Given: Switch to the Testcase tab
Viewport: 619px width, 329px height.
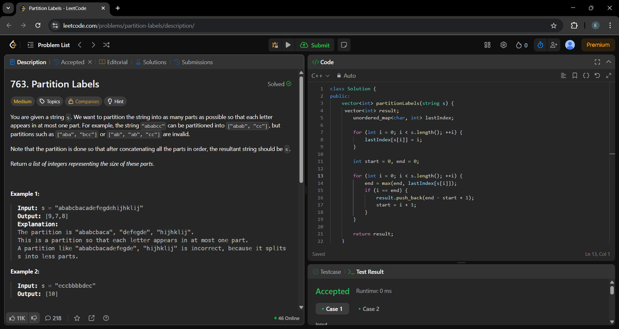Looking at the screenshot, I should tap(327, 272).
